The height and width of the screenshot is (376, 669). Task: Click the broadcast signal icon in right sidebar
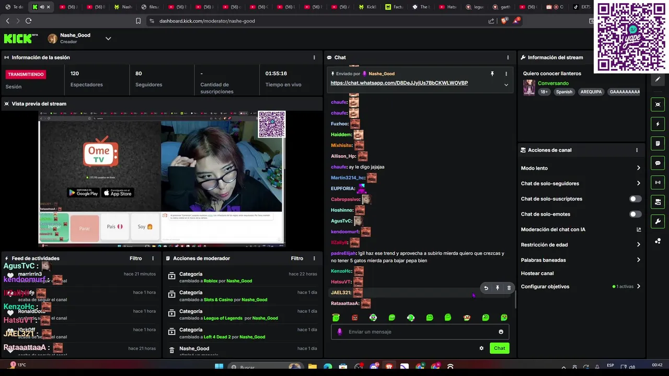point(658,182)
